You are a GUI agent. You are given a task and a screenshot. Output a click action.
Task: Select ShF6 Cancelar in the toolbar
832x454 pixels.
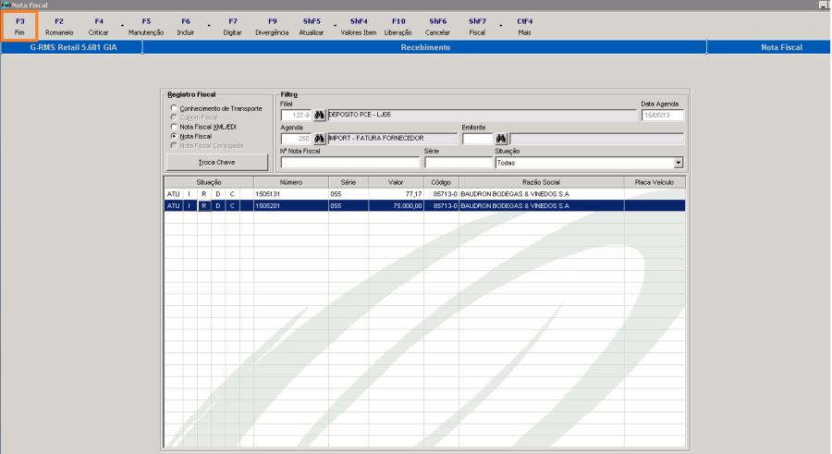438,27
